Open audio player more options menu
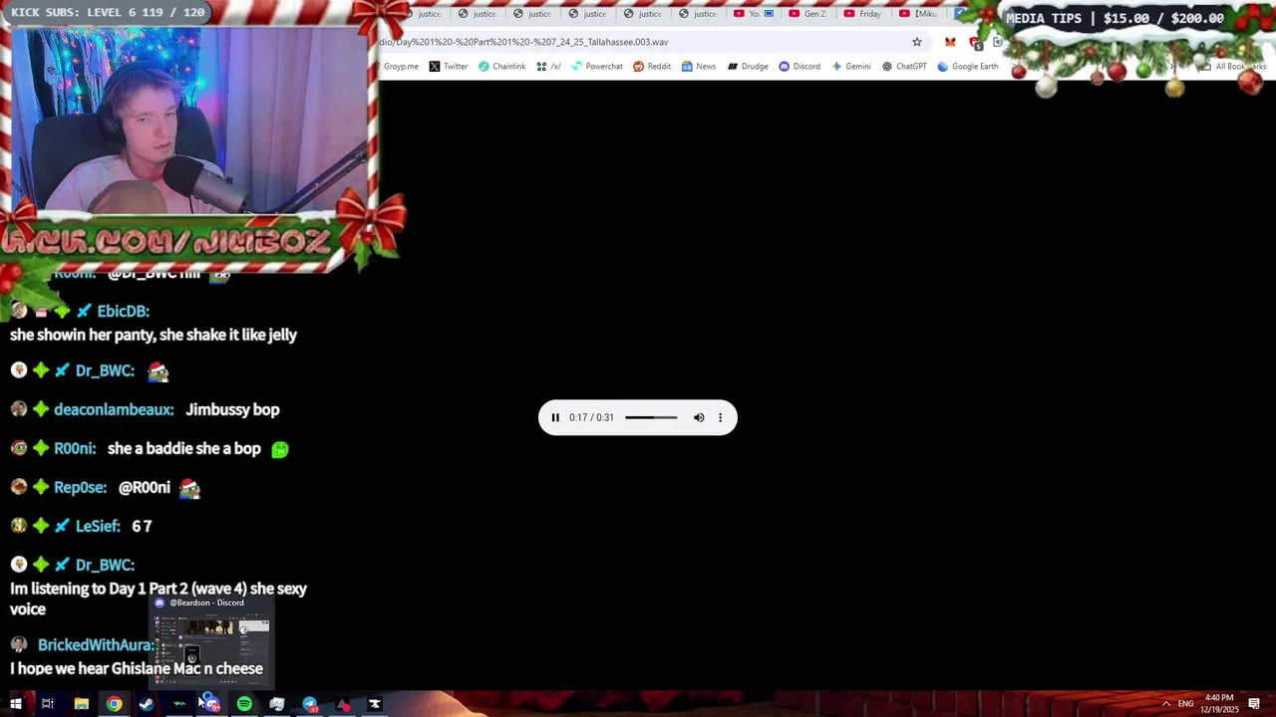The width and height of the screenshot is (1276, 717). [x=720, y=417]
